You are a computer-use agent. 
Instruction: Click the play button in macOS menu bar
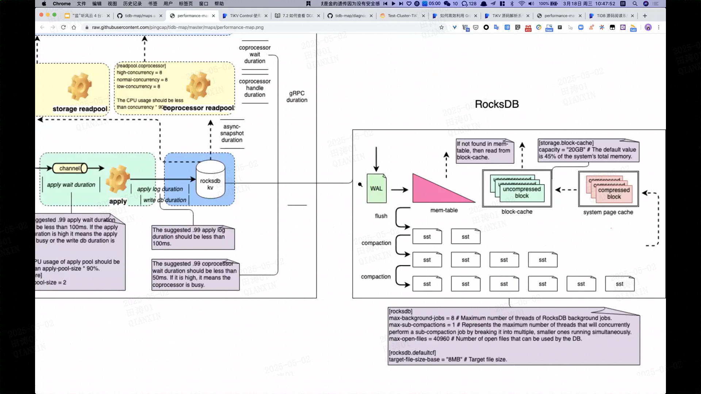pos(393,4)
